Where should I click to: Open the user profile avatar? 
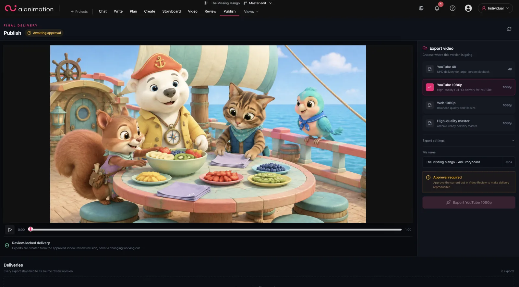click(468, 8)
